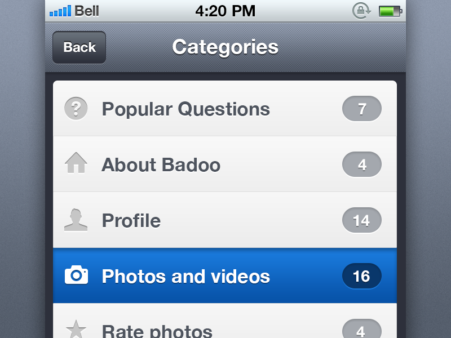The width and height of the screenshot is (451, 338).
Task: Click the 14 count badge on Profile
Action: coord(362,220)
